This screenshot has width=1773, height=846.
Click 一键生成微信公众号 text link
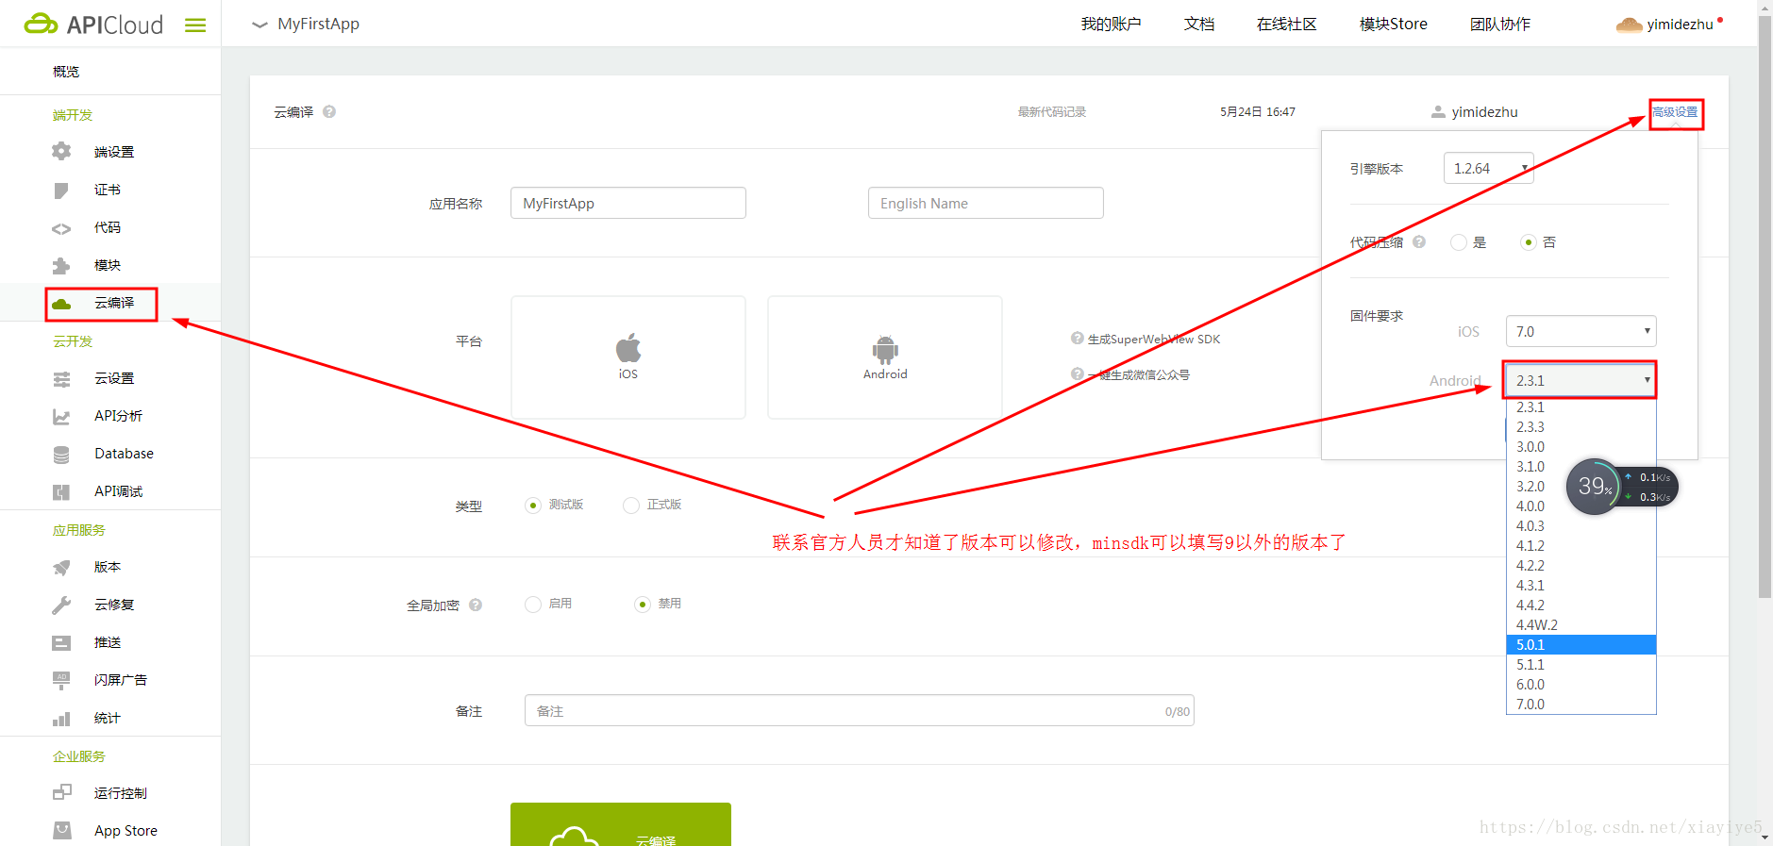coord(1139,375)
